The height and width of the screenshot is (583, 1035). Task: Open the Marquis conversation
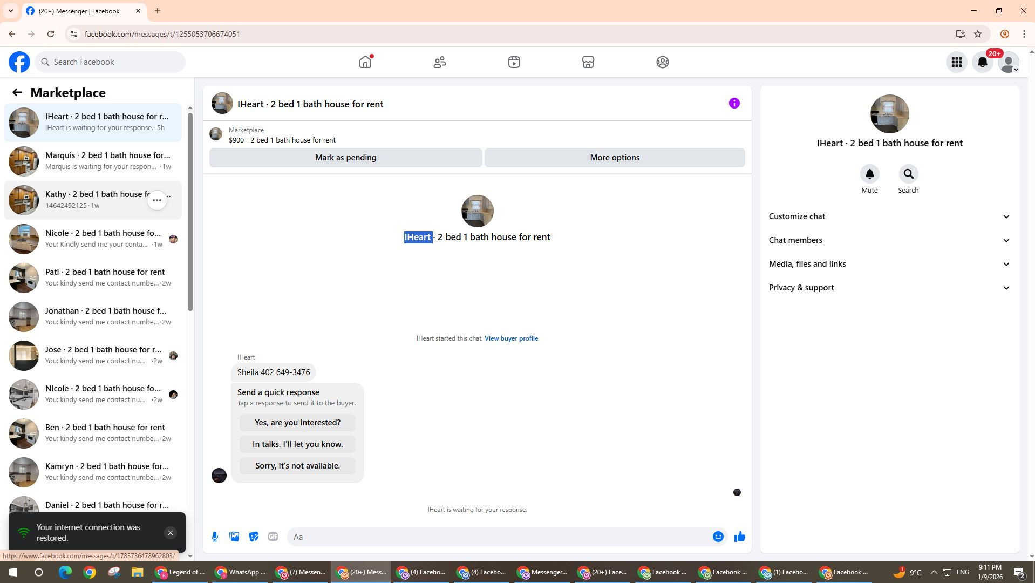tap(93, 161)
